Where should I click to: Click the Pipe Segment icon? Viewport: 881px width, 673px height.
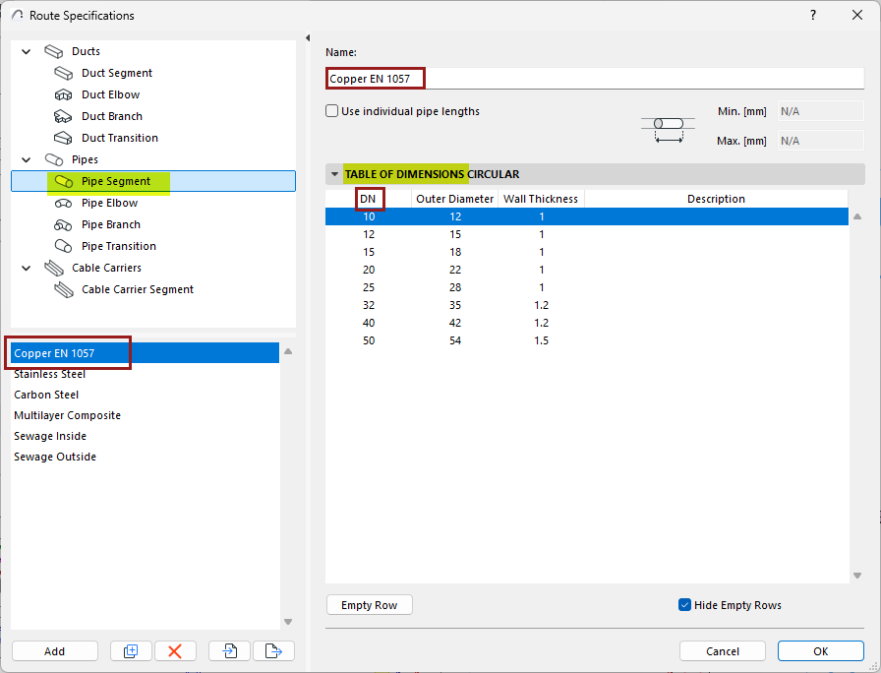point(64,182)
